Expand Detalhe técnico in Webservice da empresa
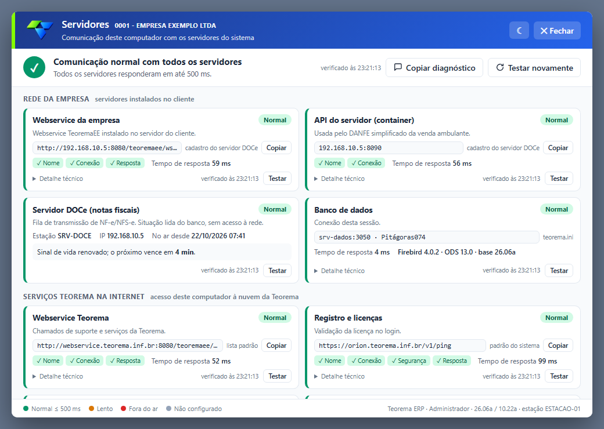 57,179
